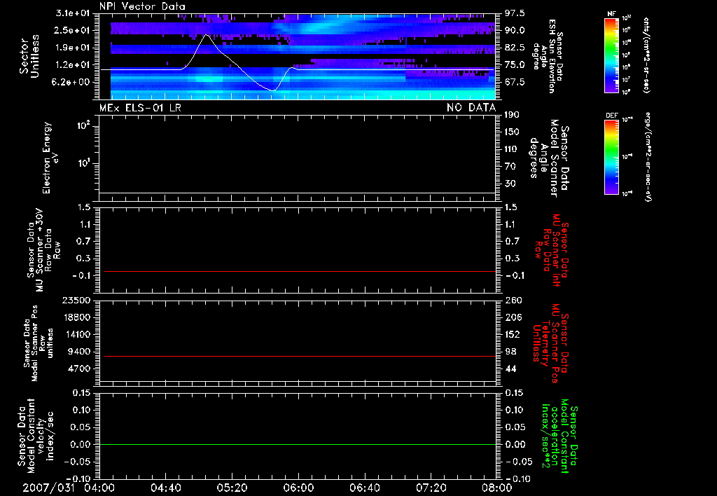Click the Model Scanner Angle degrees axis title
Viewport: 717px width, 496px height.
coord(548,158)
